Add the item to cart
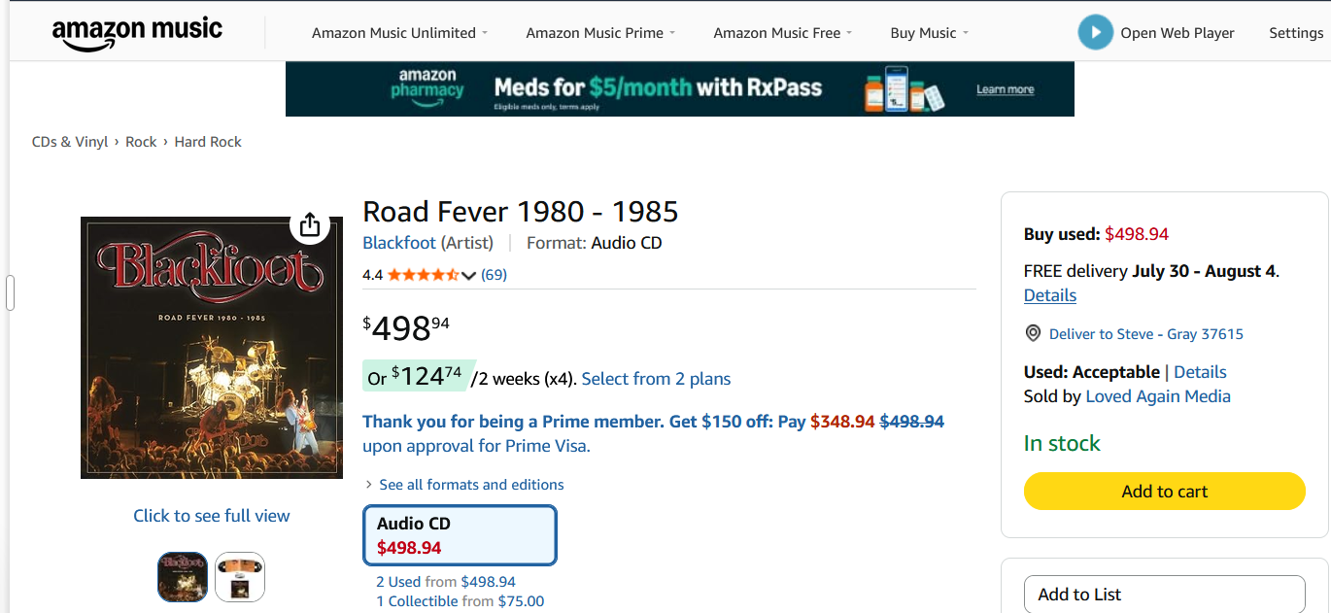This screenshot has width=1331, height=613. tap(1164, 492)
